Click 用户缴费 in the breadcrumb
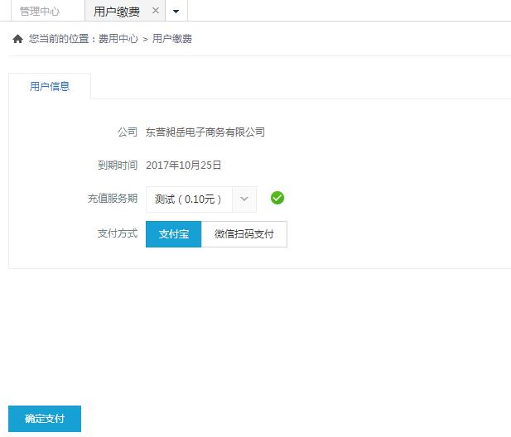The image size is (511, 437). pos(172,39)
